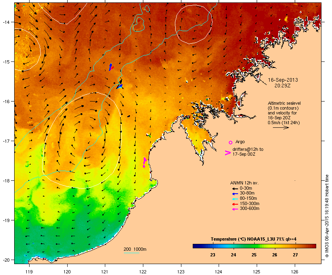This screenshot has width=332, height=275.
Task: Click the red 150-300m arrow legend icon
Action: (235, 204)
